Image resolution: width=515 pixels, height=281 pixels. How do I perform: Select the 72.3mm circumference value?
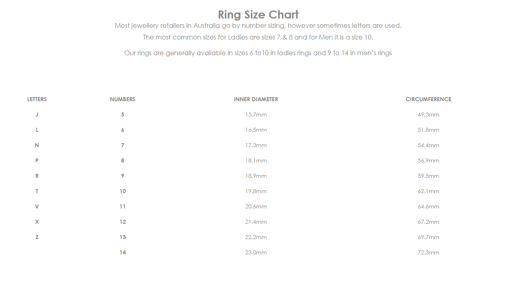point(428,252)
